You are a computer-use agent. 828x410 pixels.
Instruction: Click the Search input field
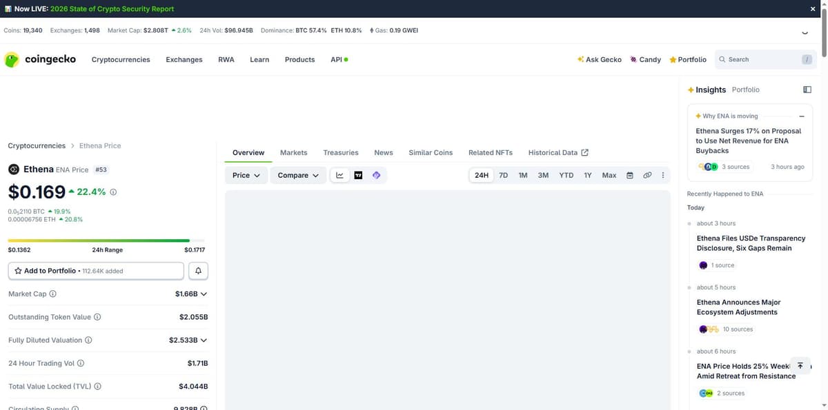click(765, 60)
